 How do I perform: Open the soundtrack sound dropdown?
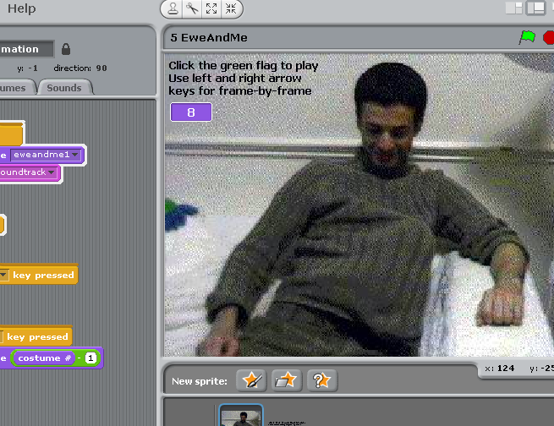click(x=52, y=172)
